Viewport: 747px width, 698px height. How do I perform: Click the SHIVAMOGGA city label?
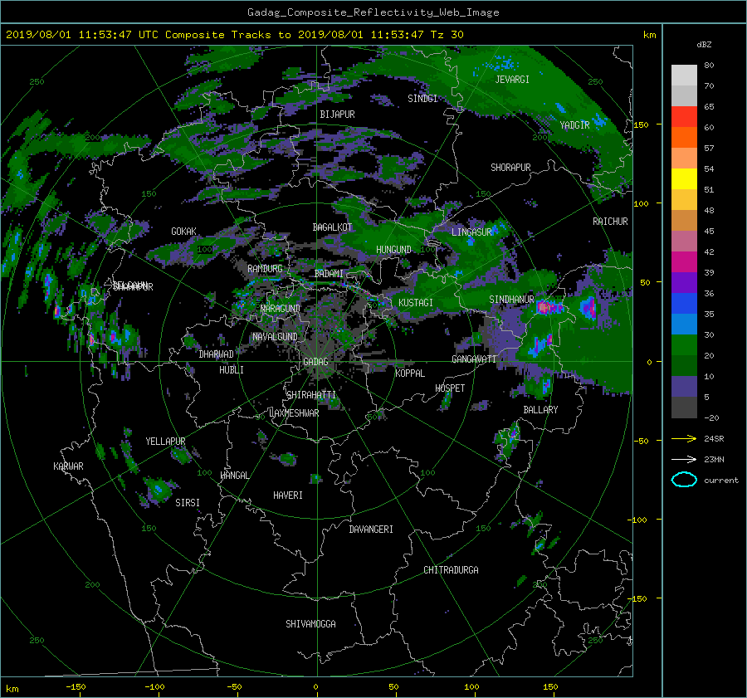point(310,624)
